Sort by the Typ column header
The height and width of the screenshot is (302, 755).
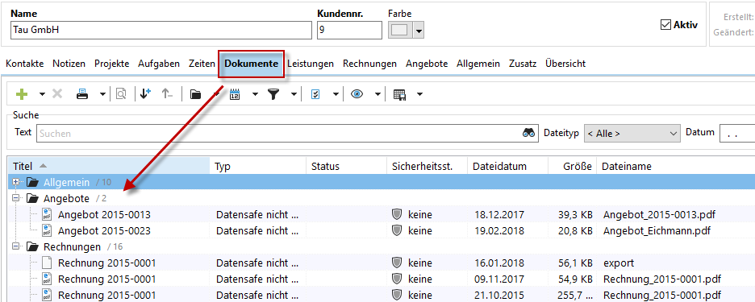(x=258, y=167)
